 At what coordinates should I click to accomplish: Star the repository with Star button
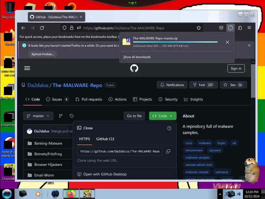[233, 85]
